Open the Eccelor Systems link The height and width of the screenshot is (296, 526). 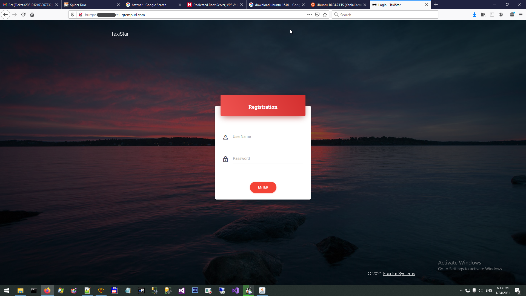pyautogui.click(x=399, y=274)
